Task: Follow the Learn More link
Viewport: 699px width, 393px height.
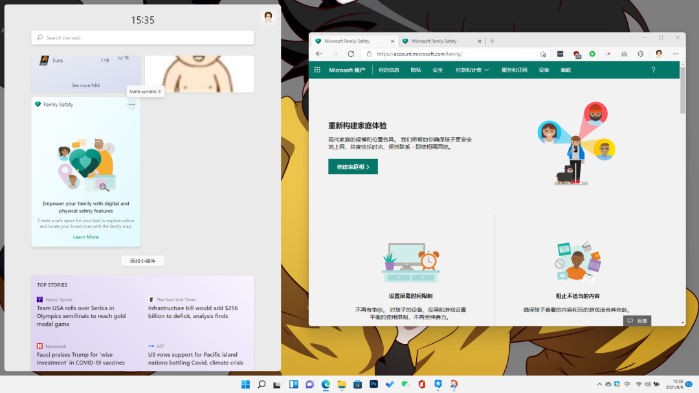Action: point(85,237)
